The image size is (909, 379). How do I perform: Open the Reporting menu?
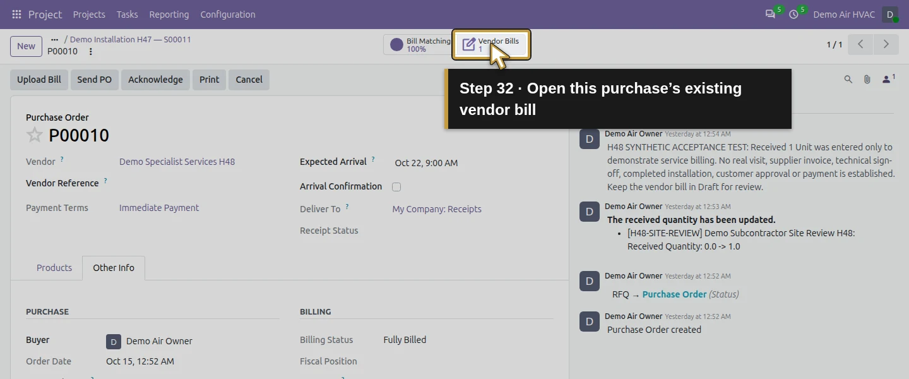(x=169, y=14)
